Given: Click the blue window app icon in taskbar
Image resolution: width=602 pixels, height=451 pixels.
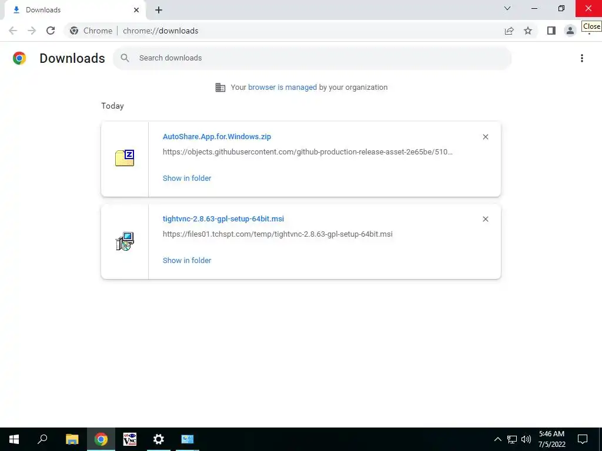Looking at the screenshot, I should [188, 439].
